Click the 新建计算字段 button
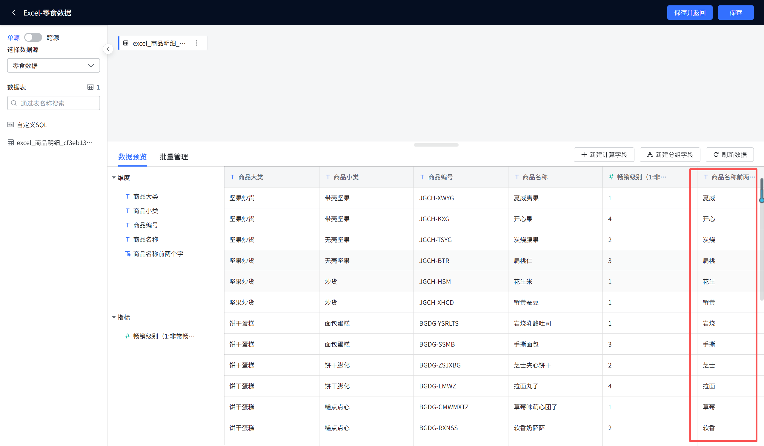The image size is (764, 446). coord(604,155)
